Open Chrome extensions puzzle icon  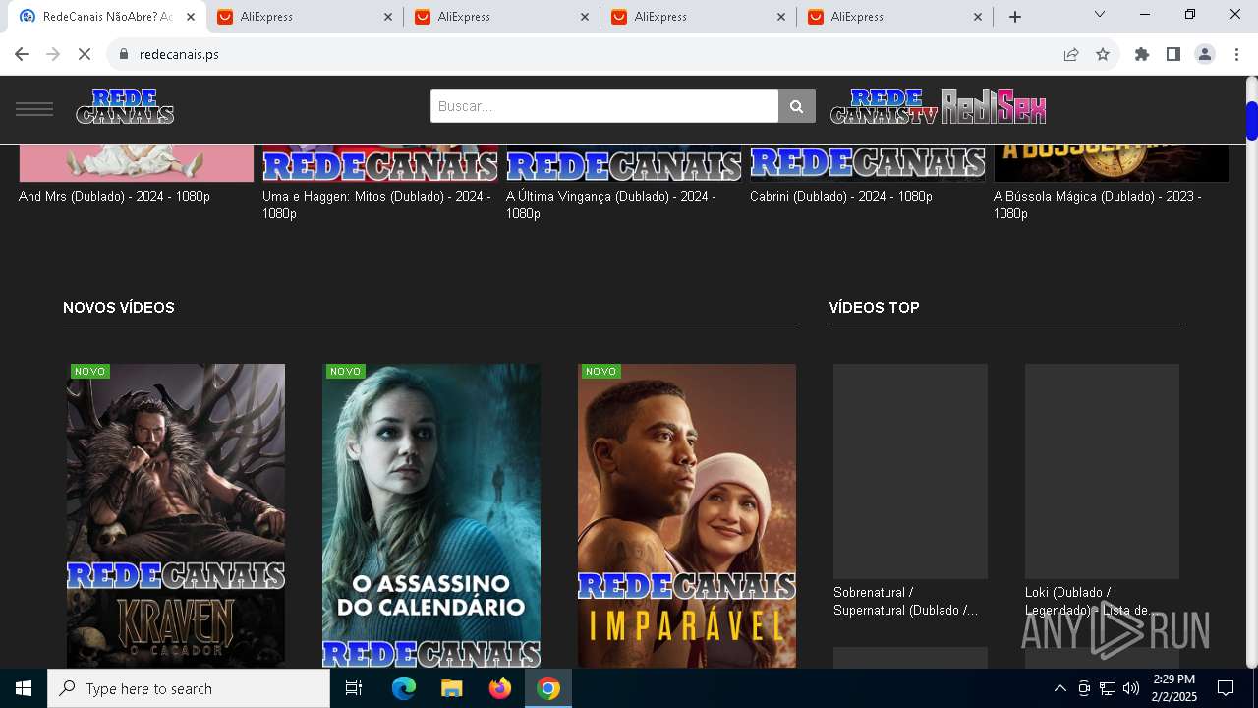click(x=1142, y=54)
